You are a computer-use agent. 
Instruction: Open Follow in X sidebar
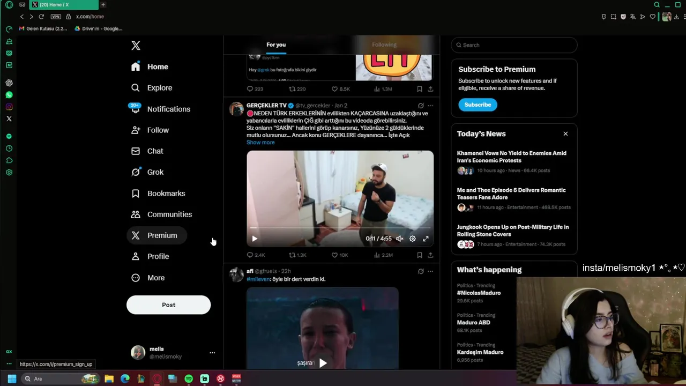pos(151,130)
